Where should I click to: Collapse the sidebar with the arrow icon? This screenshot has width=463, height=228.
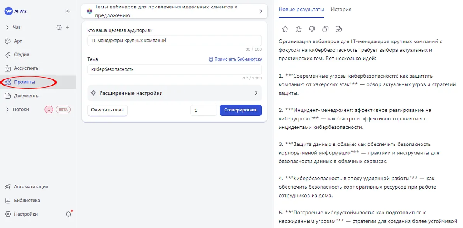(68, 11)
